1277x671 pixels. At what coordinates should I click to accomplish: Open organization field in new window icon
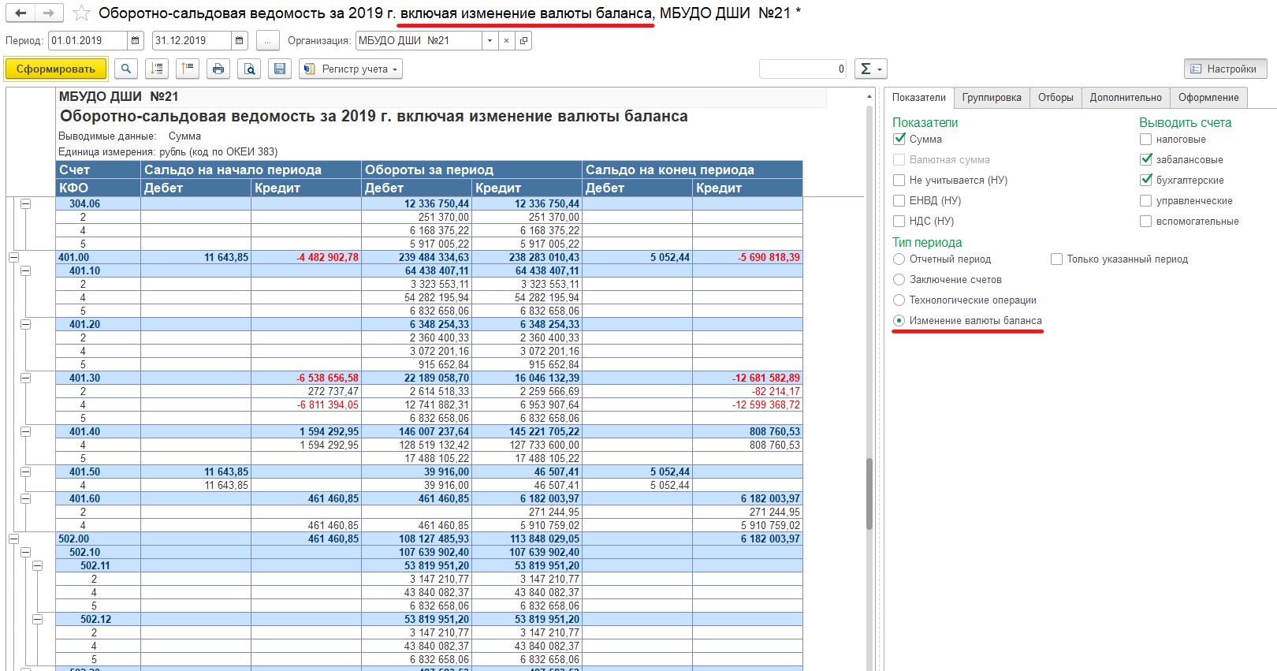coord(523,41)
